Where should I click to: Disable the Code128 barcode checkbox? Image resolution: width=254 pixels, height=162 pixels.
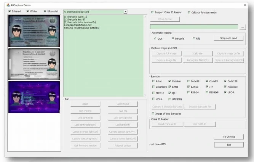(225, 81)
